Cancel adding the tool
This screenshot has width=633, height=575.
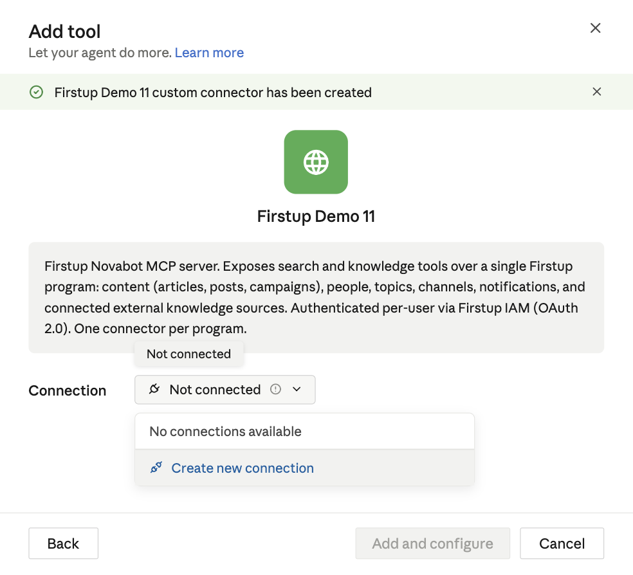click(x=562, y=543)
